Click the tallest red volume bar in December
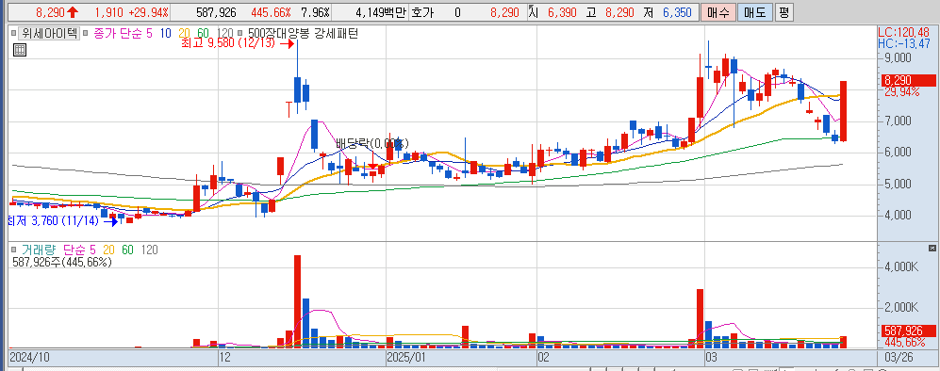Screen dimensions: 940x371 click(297, 301)
